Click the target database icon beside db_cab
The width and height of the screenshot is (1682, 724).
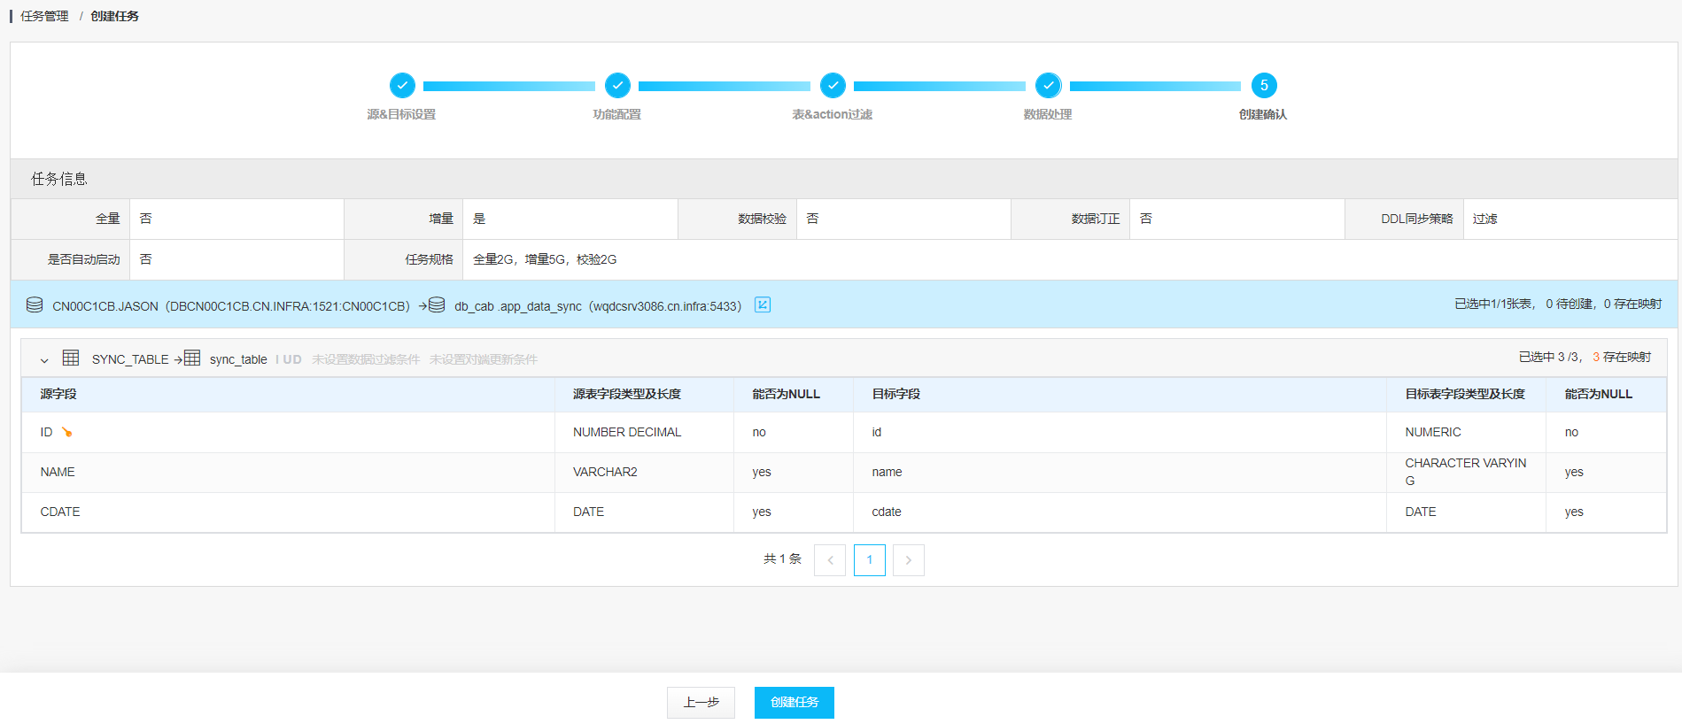[437, 305]
